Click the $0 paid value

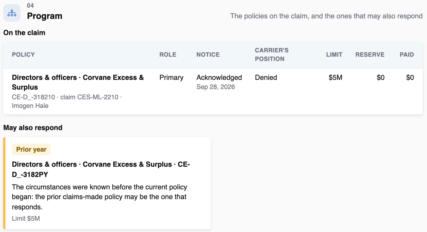[410, 77]
